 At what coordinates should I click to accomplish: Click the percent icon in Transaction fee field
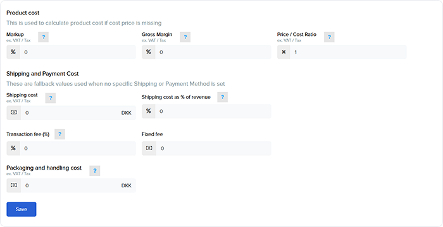coord(13,148)
